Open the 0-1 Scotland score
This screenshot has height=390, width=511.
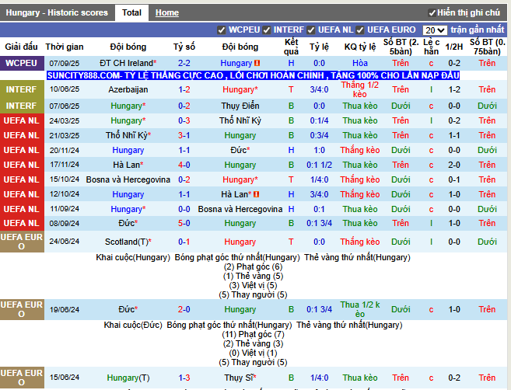click(184, 242)
